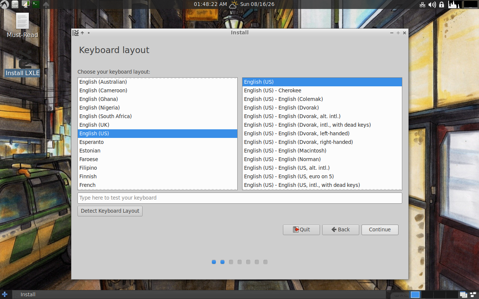479x299 pixels.
Task: Choose French keyboard layout
Action: point(158,185)
